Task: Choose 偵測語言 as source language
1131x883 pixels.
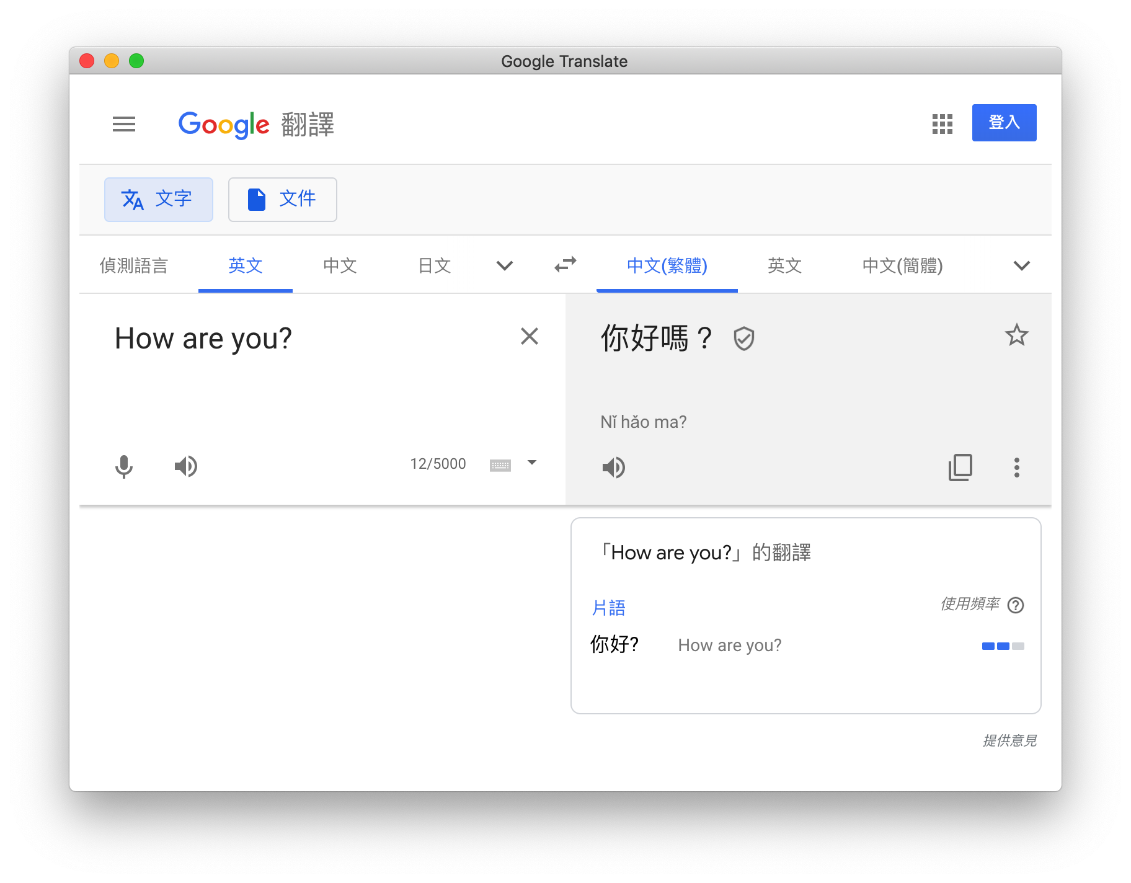Action: pos(134,265)
